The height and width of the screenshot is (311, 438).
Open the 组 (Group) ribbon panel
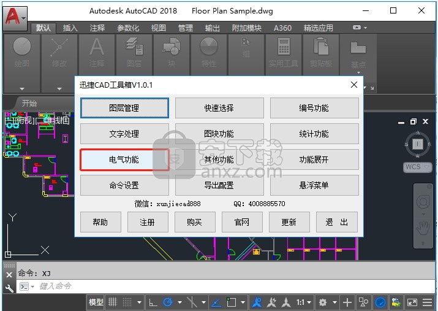click(246, 48)
